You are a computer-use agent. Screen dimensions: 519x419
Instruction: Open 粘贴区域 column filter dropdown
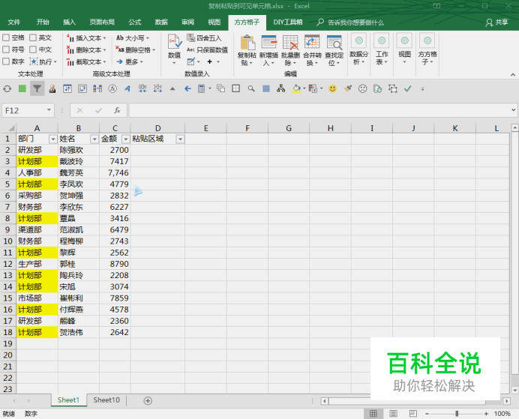point(180,139)
